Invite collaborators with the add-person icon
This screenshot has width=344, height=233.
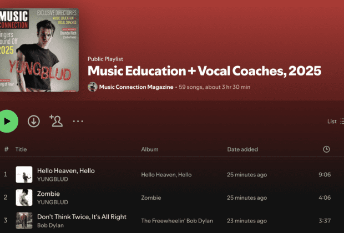tap(56, 121)
